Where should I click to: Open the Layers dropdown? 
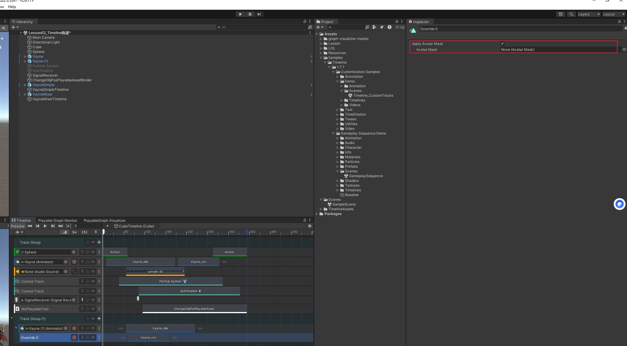589,14
